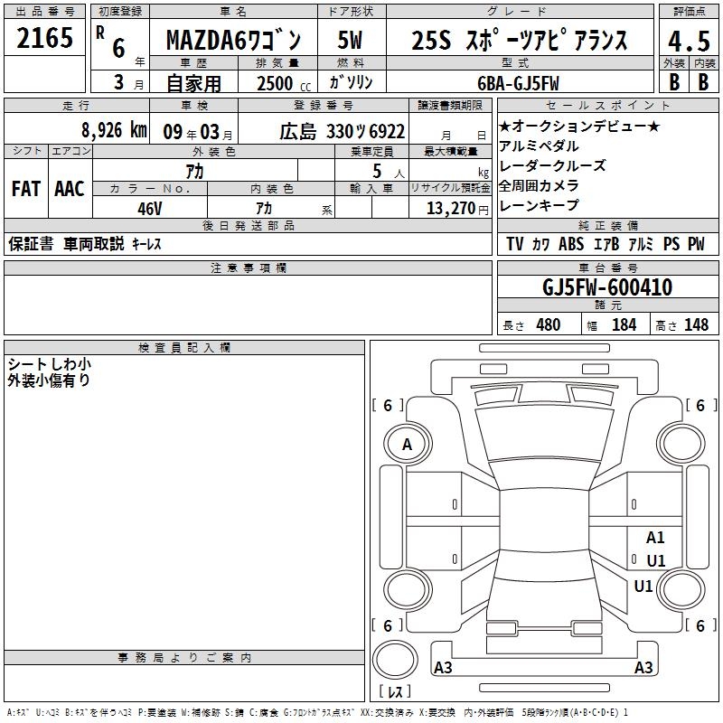Click the legend line at the bottom

[x=317, y=712]
